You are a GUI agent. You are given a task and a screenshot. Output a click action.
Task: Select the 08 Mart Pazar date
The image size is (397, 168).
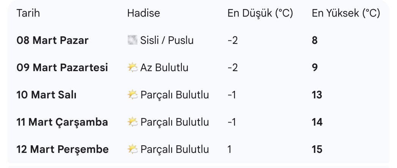point(52,40)
